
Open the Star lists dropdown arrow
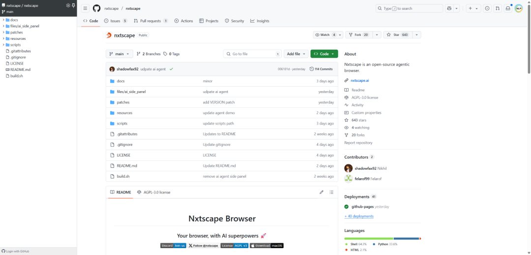pyautogui.click(x=416, y=34)
